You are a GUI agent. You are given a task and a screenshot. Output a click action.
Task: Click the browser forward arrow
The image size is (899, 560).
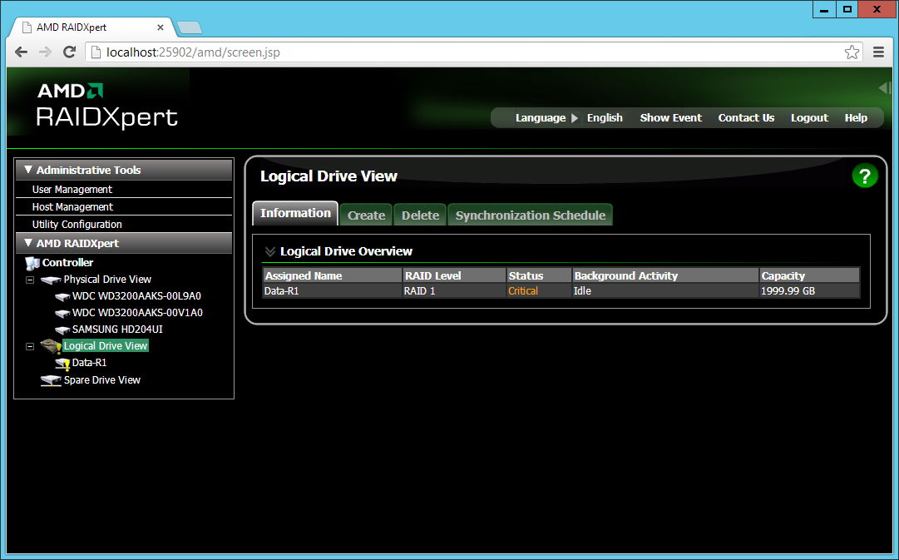point(45,52)
